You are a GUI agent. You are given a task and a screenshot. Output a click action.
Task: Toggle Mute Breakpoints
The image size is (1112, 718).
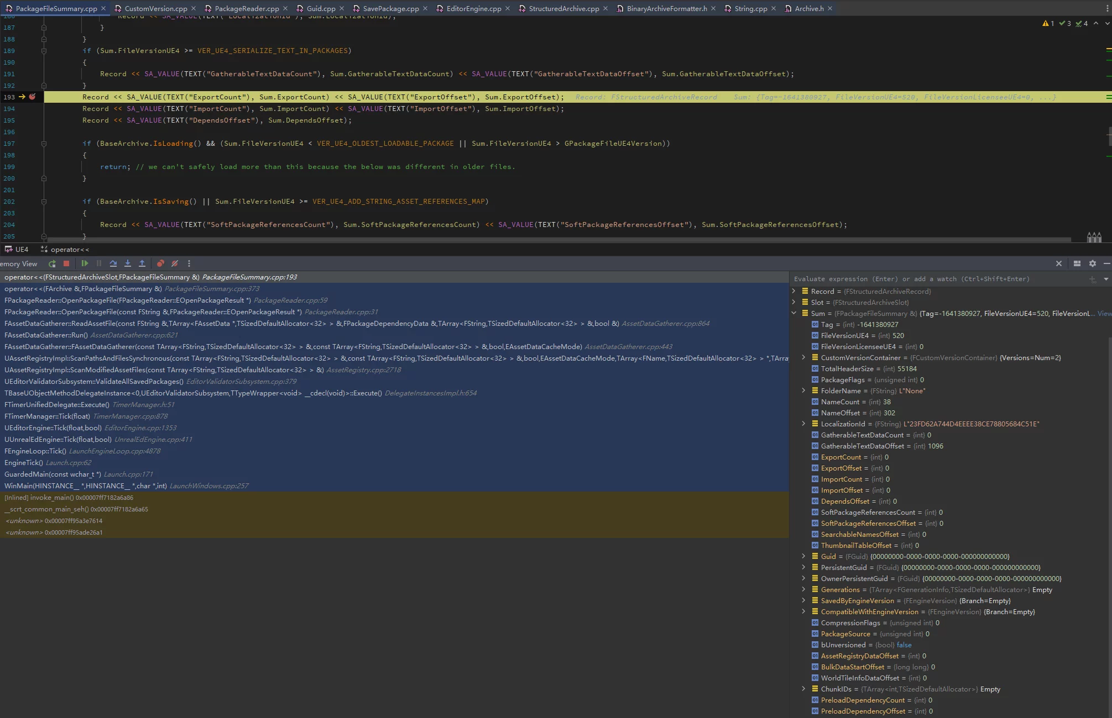[x=175, y=264]
